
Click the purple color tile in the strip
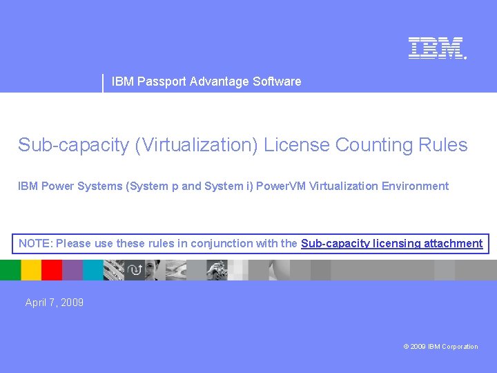point(72,270)
